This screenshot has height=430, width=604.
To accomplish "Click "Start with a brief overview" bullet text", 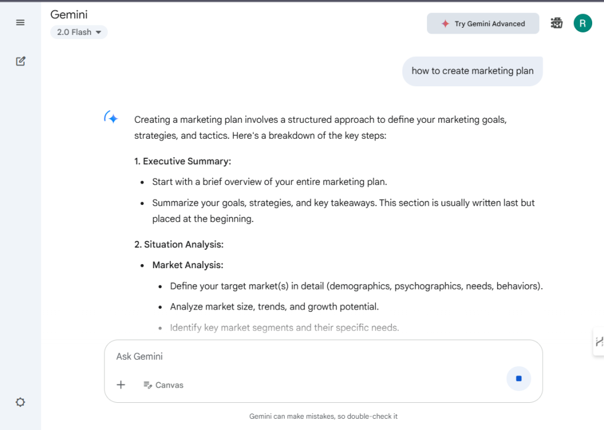I will coord(270,182).
